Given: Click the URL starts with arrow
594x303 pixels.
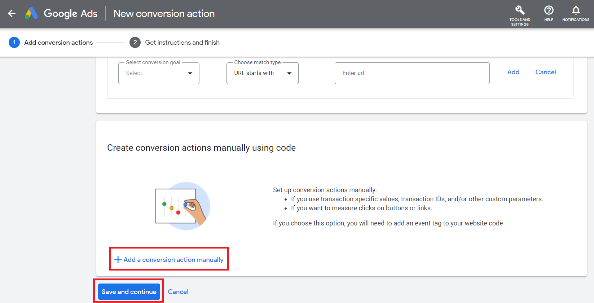Looking at the screenshot, I should (289, 73).
